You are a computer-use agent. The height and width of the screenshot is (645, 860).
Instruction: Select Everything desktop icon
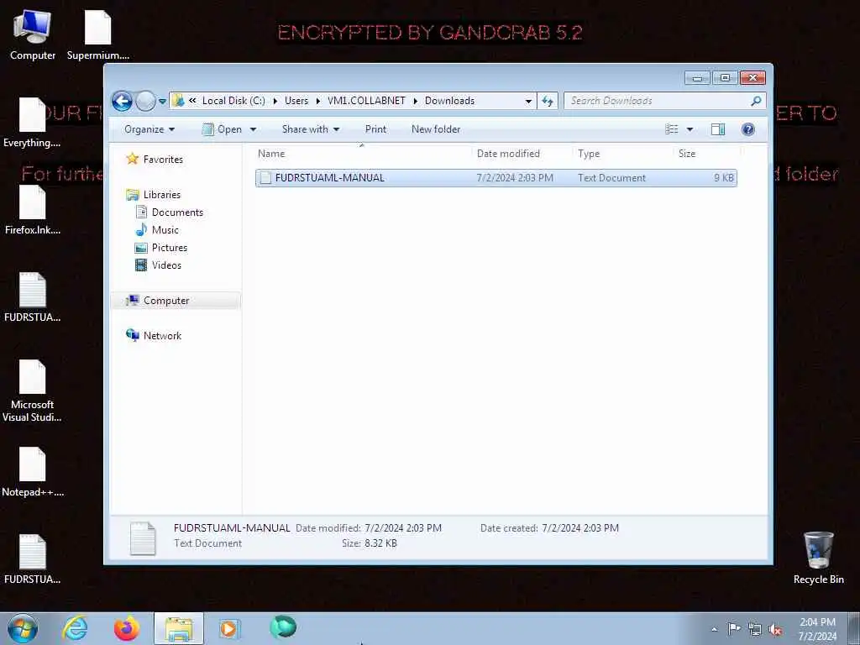pos(32,123)
